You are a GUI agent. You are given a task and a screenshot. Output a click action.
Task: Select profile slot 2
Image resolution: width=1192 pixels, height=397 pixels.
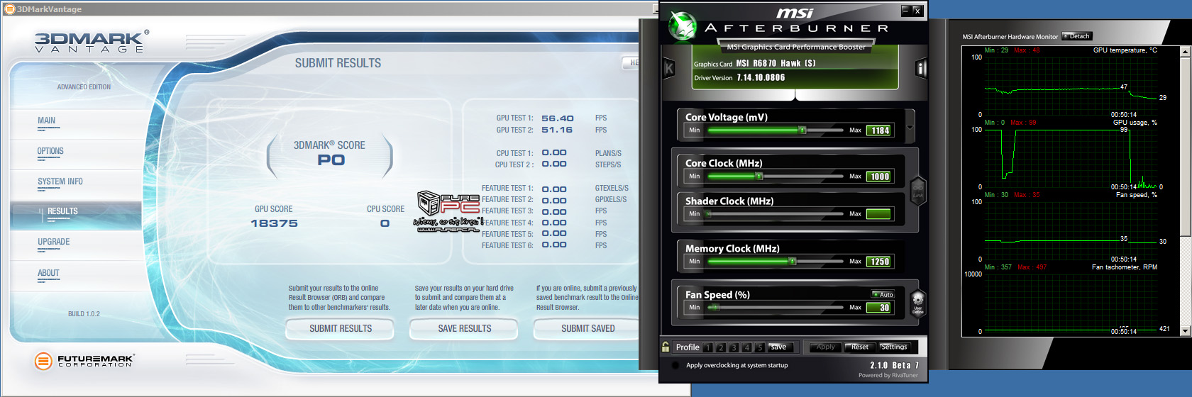click(x=721, y=347)
